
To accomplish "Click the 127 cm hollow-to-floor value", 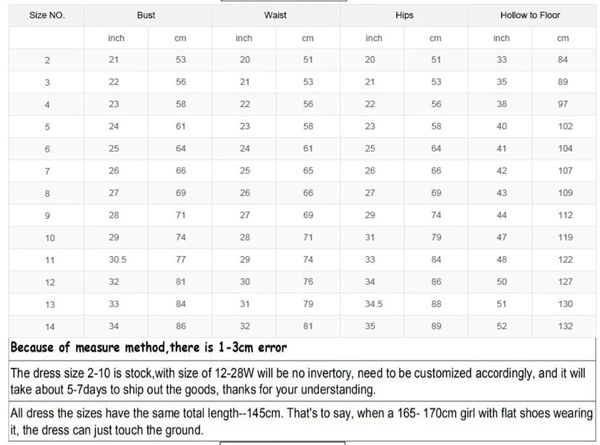I will pyautogui.click(x=565, y=282).
